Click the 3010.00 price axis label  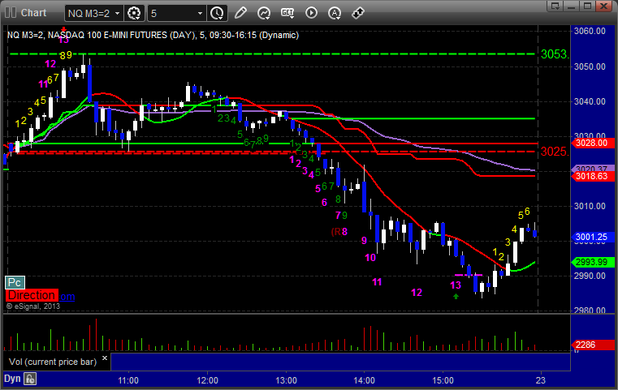590,206
